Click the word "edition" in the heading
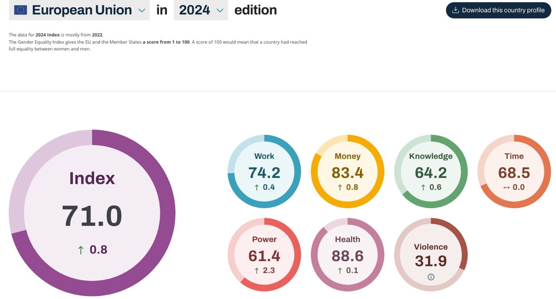The height and width of the screenshot is (299, 556). [256, 10]
